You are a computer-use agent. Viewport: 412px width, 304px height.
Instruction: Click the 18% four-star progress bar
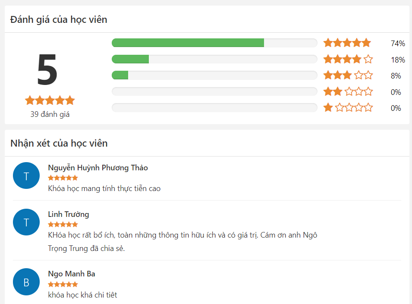[x=214, y=59]
